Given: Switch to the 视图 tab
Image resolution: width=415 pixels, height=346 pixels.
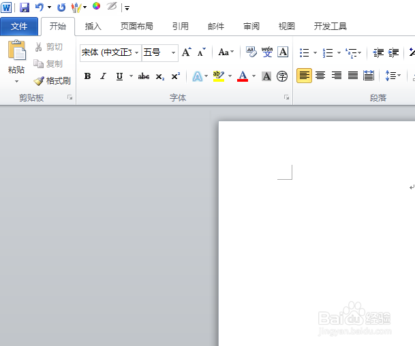Looking at the screenshot, I should pos(287,26).
